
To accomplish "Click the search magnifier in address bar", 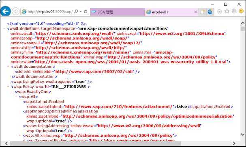I will [x=76, y=11].
